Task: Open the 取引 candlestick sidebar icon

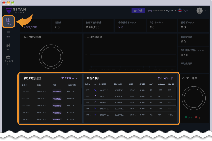Action: pyautogui.click(x=8, y=47)
